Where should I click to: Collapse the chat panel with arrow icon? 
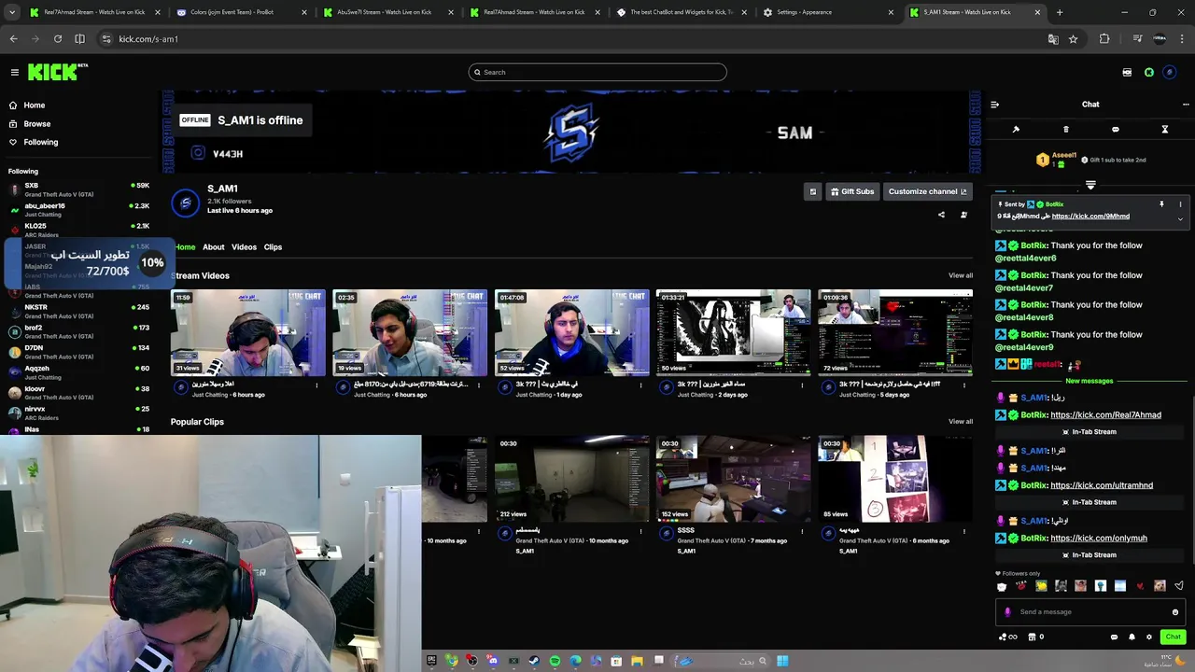tap(995, 105)
